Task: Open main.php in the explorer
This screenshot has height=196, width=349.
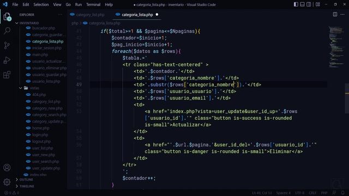Action: [x=40, y=54]
